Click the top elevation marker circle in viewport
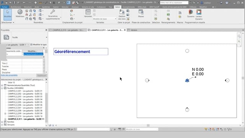This screenshot has height=138, width=245. point(187,51)
